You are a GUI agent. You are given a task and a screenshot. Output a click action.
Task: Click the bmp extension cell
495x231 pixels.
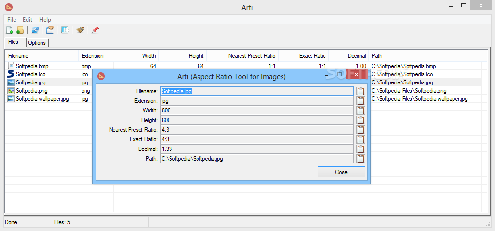coord(86,66)
